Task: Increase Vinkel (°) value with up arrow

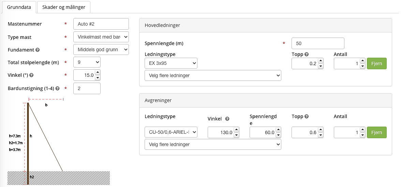Action: click(x=98, y=72)
